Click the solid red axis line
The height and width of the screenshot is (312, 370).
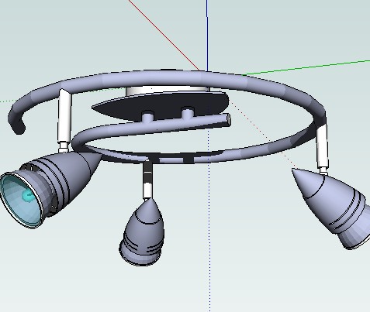(164, 35)
